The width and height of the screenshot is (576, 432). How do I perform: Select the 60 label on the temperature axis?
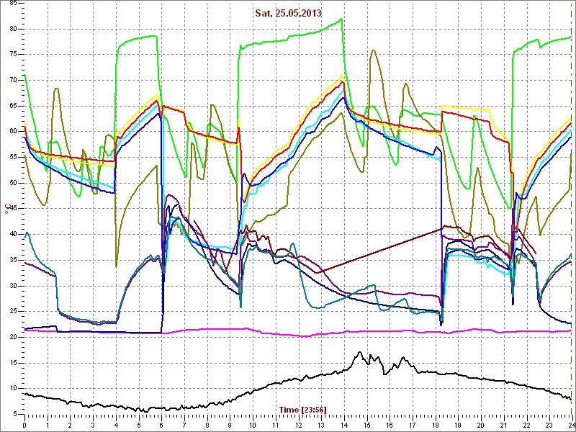pos(12,132)
